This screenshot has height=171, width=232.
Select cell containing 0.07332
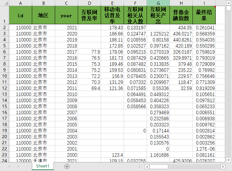(x=135, y=82)
